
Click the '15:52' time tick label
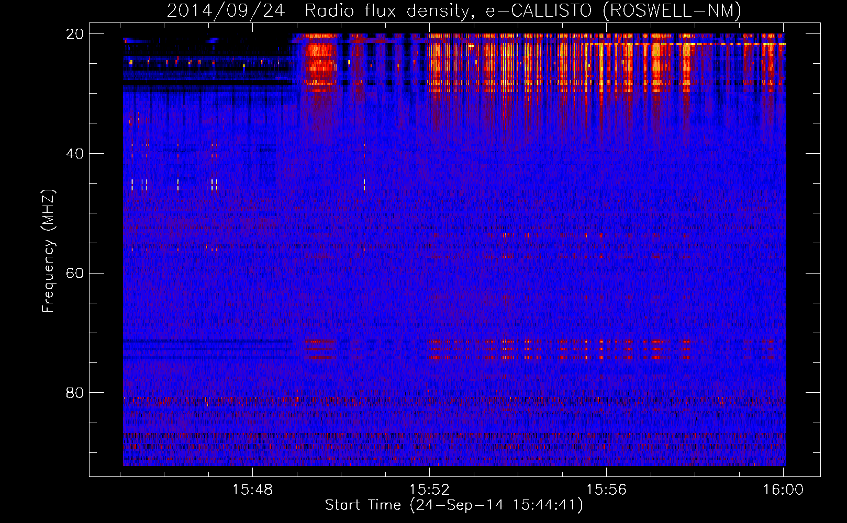429,490
